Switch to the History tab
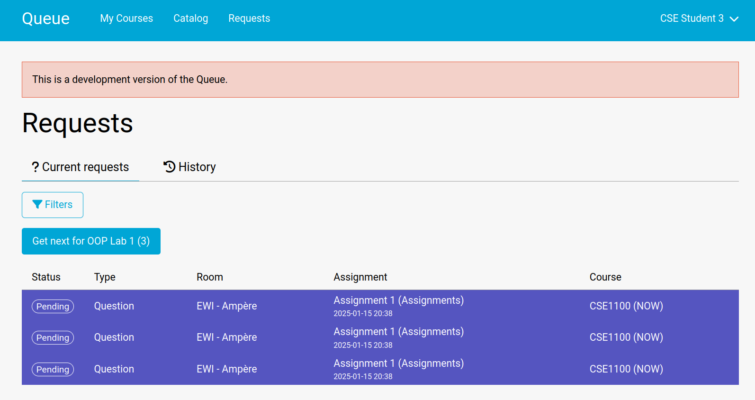Image resolution: width=755 pixels, height=400 pixels. coord(189,167)
